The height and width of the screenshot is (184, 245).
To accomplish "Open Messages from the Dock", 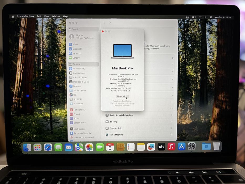I will (x=58, y=147).
